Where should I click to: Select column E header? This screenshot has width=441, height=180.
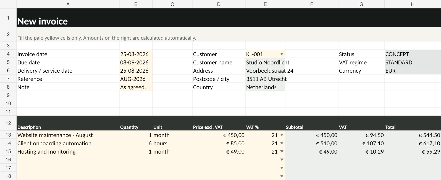pos(265,4)
